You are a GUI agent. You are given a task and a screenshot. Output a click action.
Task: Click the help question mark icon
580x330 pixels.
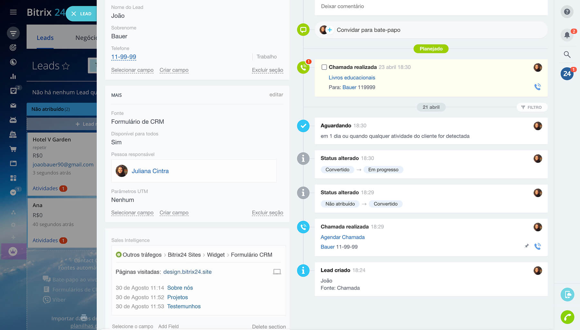567,12
